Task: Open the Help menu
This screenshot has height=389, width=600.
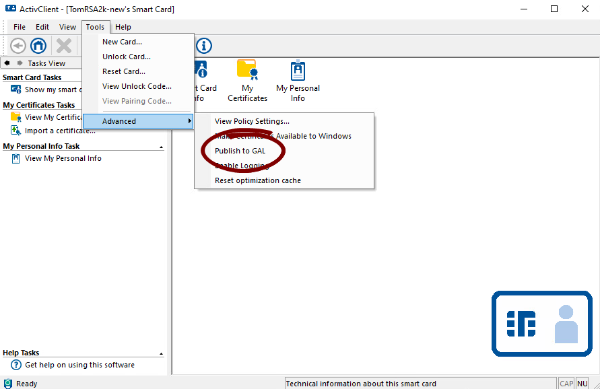Action: click(x=123, y=27)
